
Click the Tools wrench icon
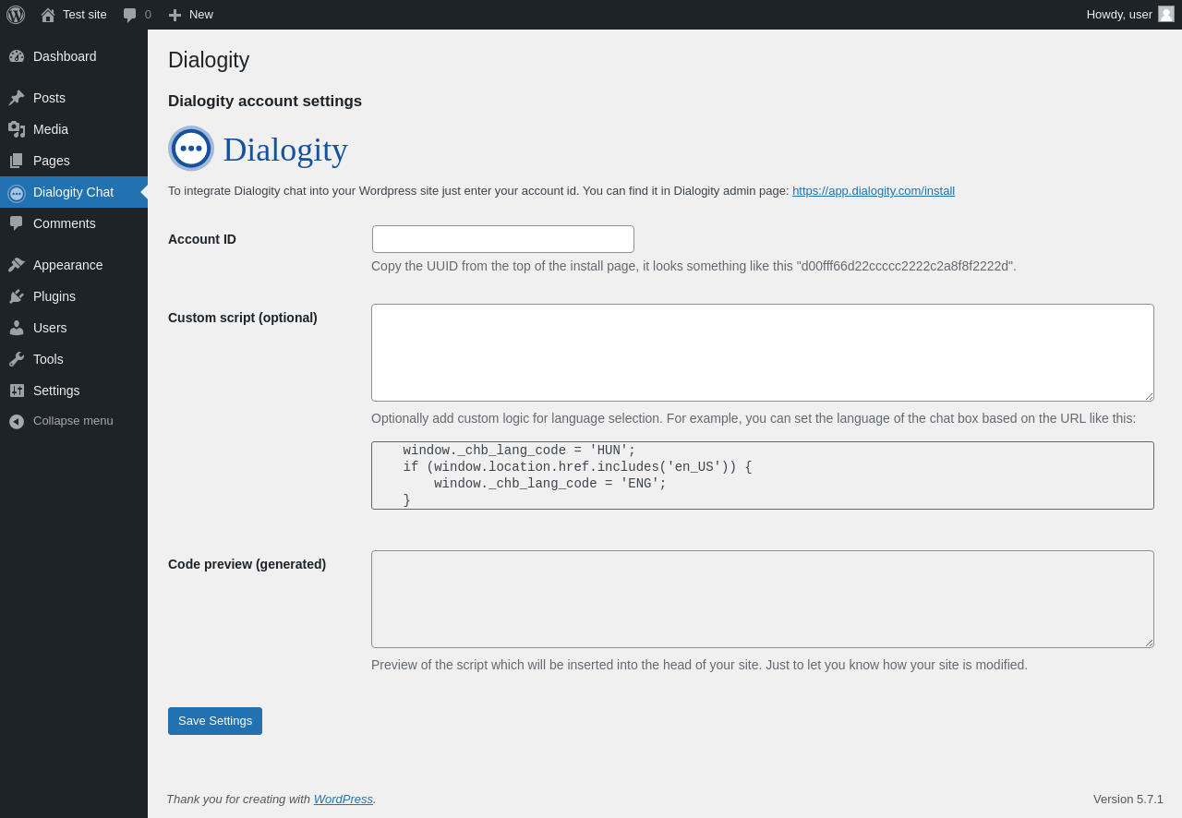pyautogui.click(x=17, y=359)
